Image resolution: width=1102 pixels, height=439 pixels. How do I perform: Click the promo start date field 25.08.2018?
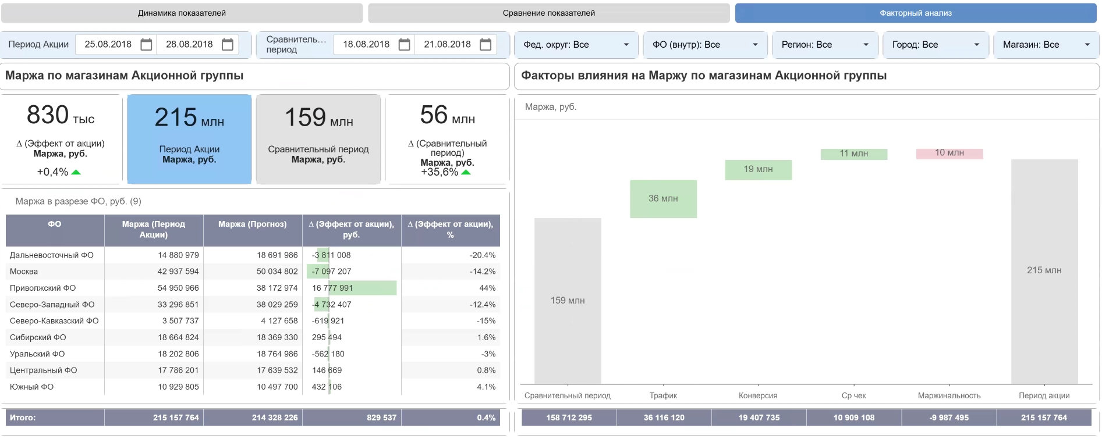click(x=108, y=45)
